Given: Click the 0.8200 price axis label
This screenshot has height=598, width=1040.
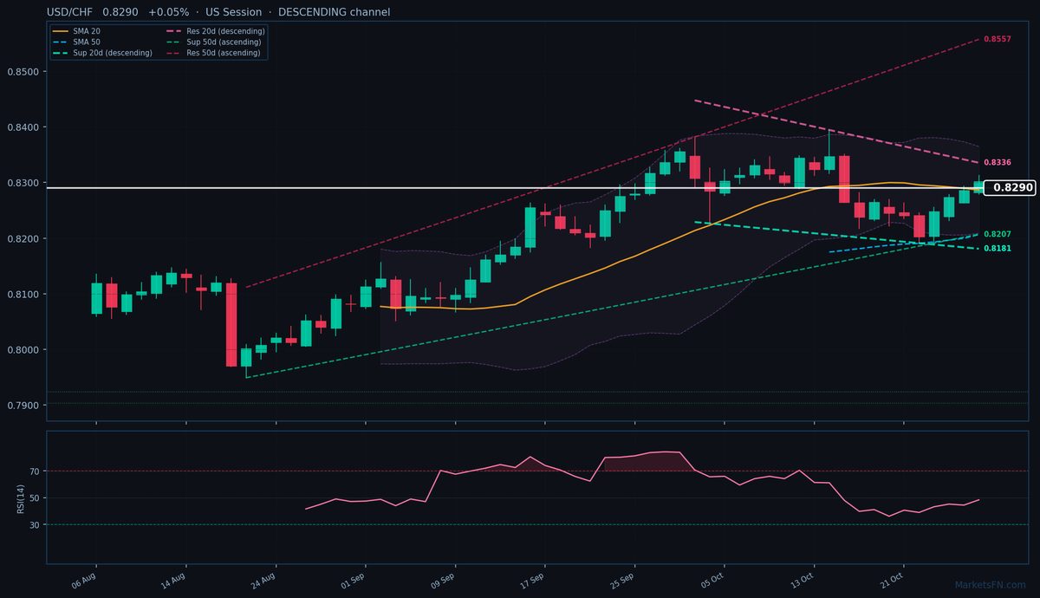Looking at the screenshot, I should (x=23, y=238).
